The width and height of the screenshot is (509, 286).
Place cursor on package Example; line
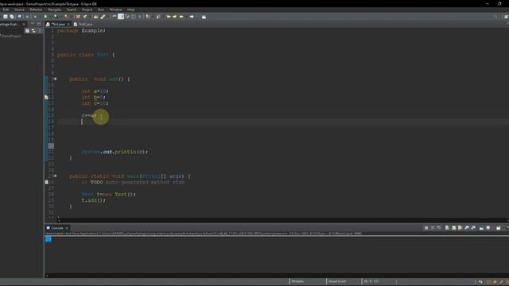click(81, 30)
